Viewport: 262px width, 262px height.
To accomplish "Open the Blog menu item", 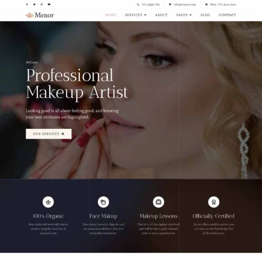I will click(205, 15).
